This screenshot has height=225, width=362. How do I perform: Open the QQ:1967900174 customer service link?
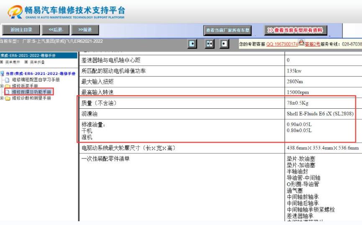point(282,44)
